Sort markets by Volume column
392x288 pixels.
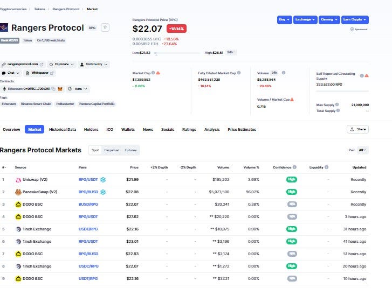[223, 167]
